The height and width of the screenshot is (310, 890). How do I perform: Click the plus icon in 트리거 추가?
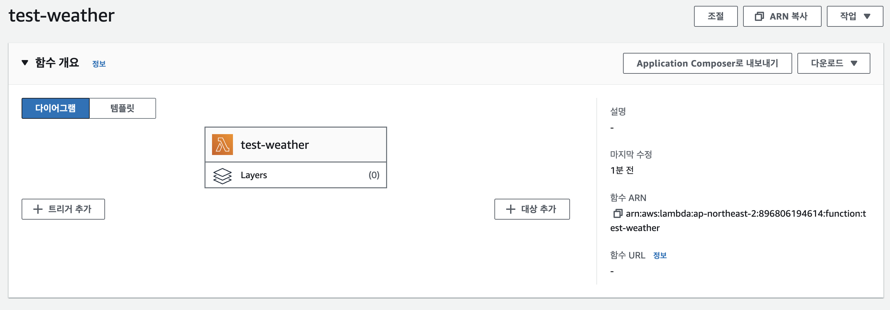(38, 209)
